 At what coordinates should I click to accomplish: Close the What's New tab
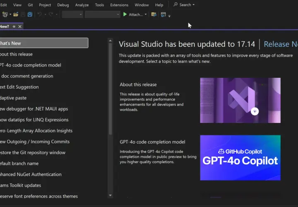coord(20,26)
